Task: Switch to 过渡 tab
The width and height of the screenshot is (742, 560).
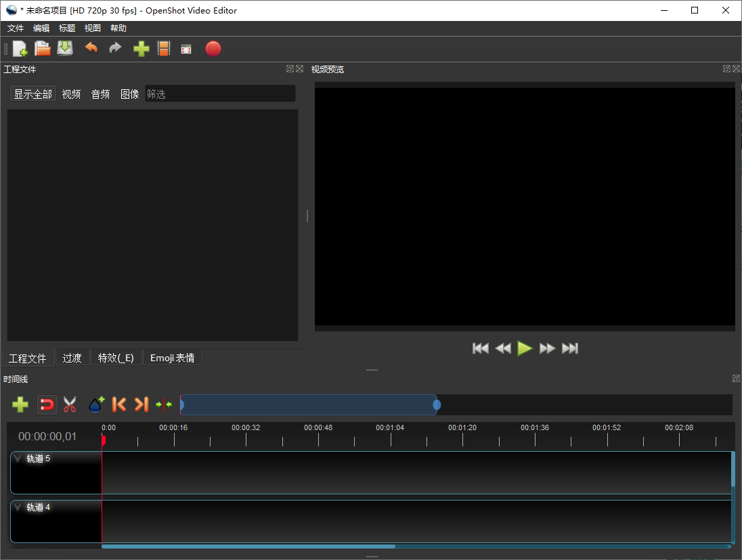Action: click(x=72, y=358)
